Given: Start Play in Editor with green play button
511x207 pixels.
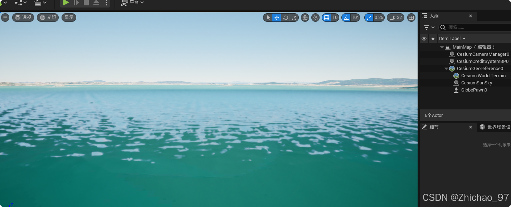Looking at the screenshot, I should (66, 3).
